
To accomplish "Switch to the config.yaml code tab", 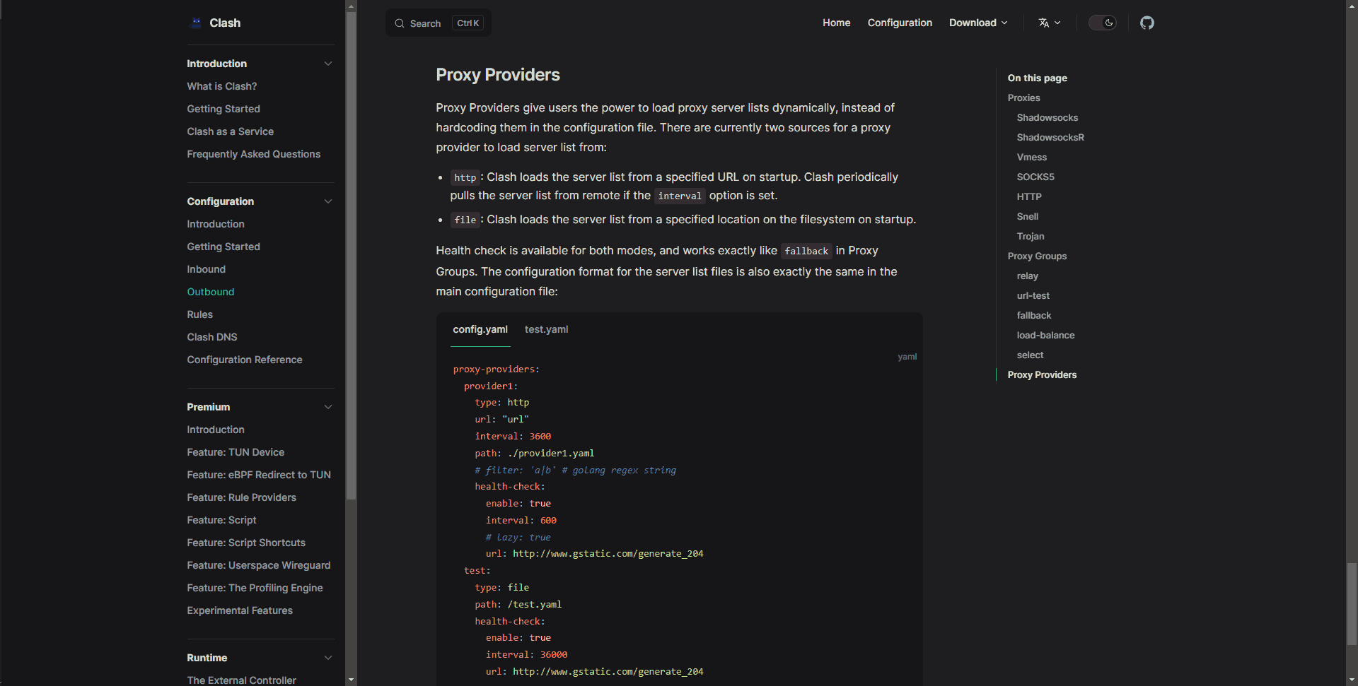I will [x=480, y=329].
